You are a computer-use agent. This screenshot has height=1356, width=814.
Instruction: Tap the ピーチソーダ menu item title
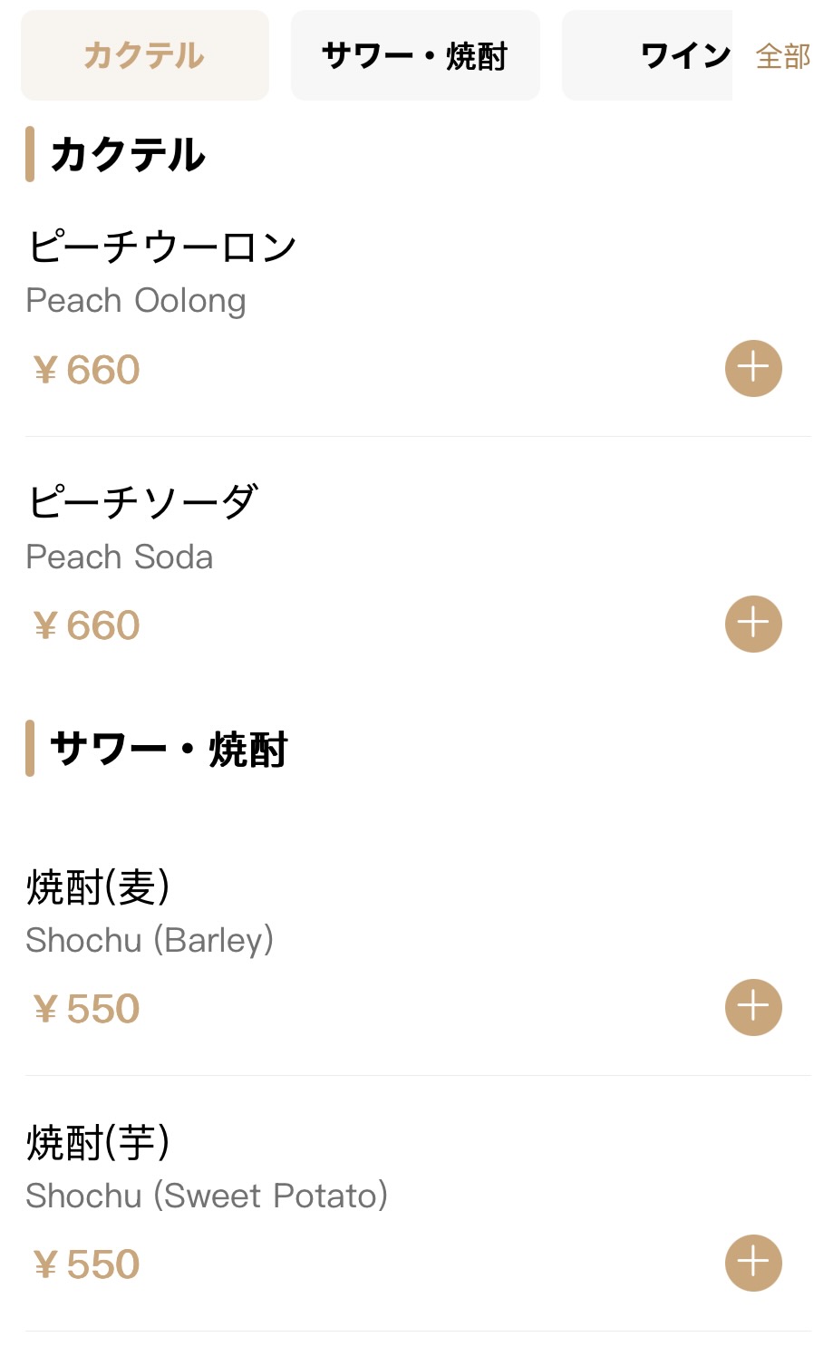coord(143,502)
